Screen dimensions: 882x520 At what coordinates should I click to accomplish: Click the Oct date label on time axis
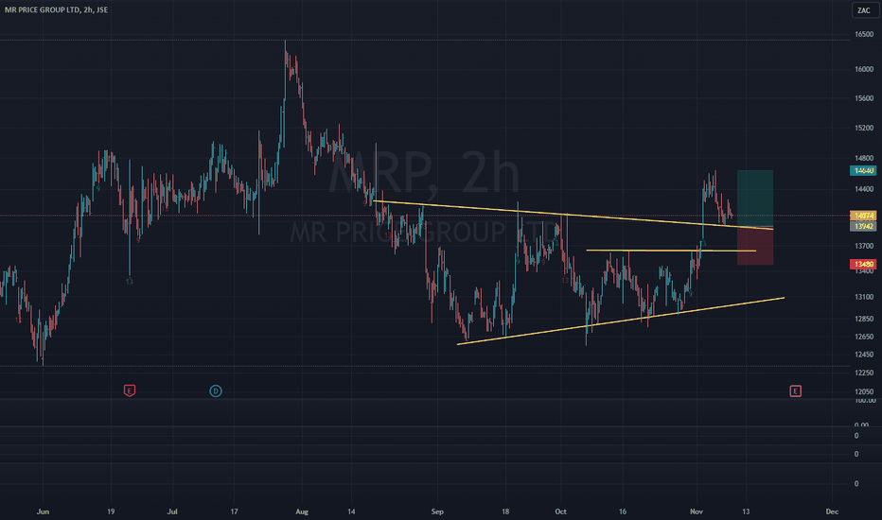(x=560, y=511)
